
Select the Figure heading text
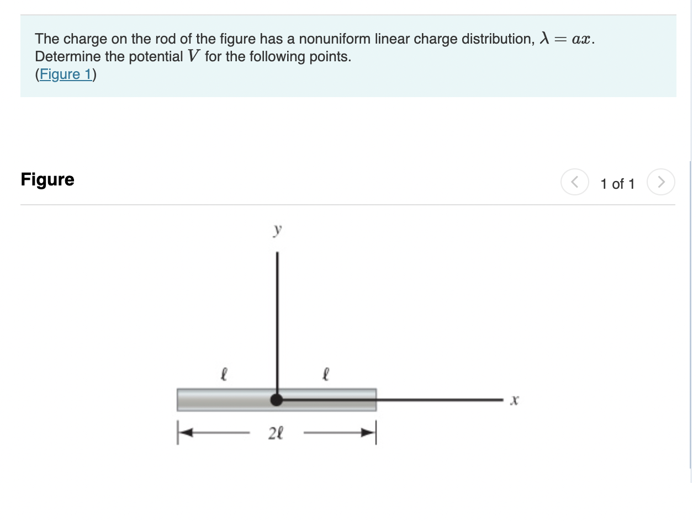click(x=47, y=179)
